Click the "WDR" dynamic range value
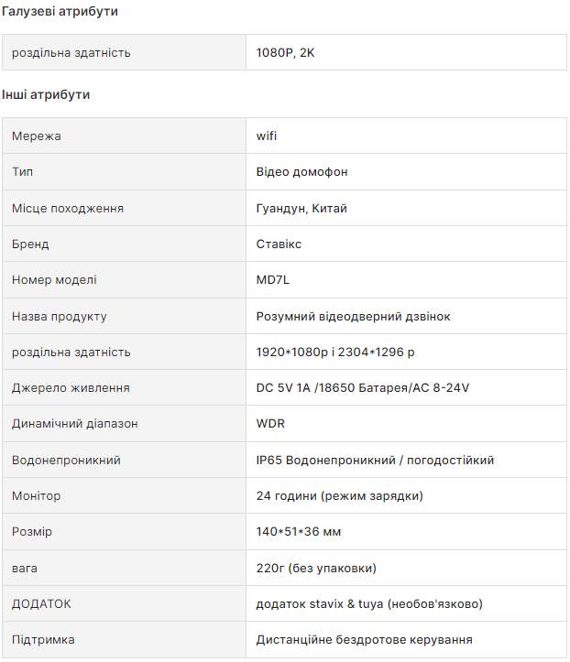Image resolution: width=570 pixels, height=662 pixels. coord(270,424)
